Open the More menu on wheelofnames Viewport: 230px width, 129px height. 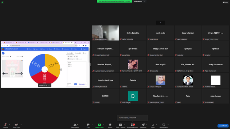(x=76, y=49)
